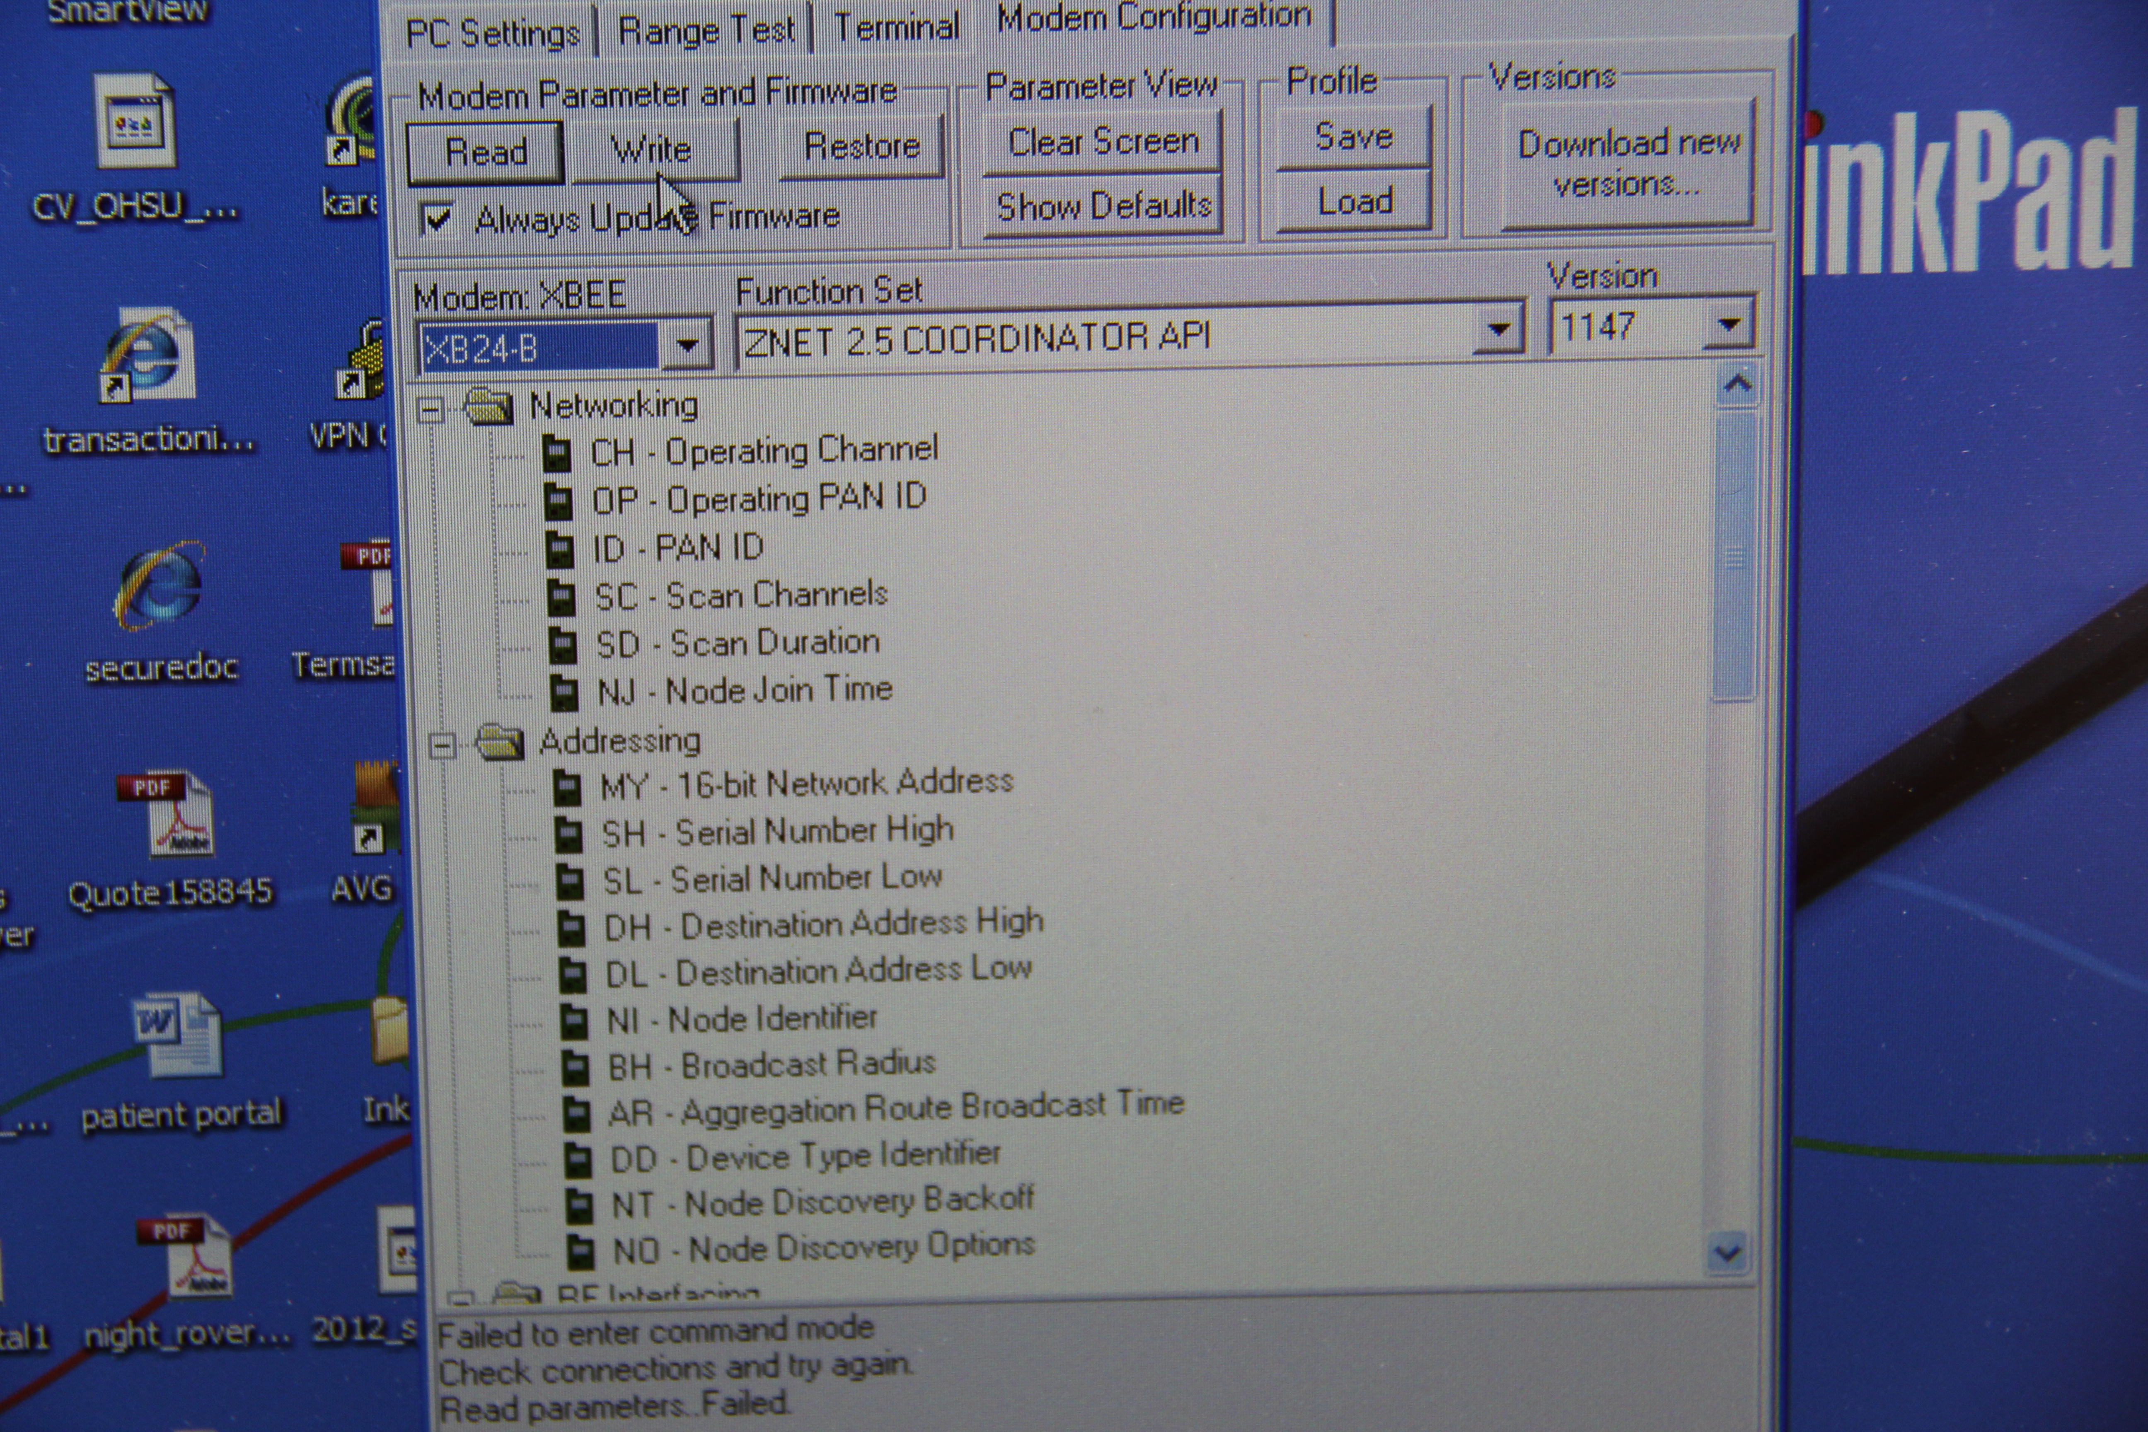Select the Modem Configuration tab
Viewport: 2148px width, 1432px height.
click(x=1154, y=18)
